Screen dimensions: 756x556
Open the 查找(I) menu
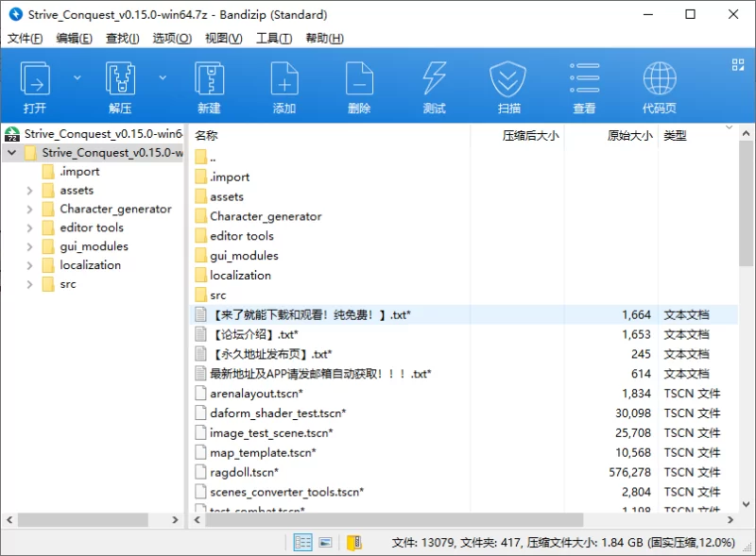click(x=123, y=38)
